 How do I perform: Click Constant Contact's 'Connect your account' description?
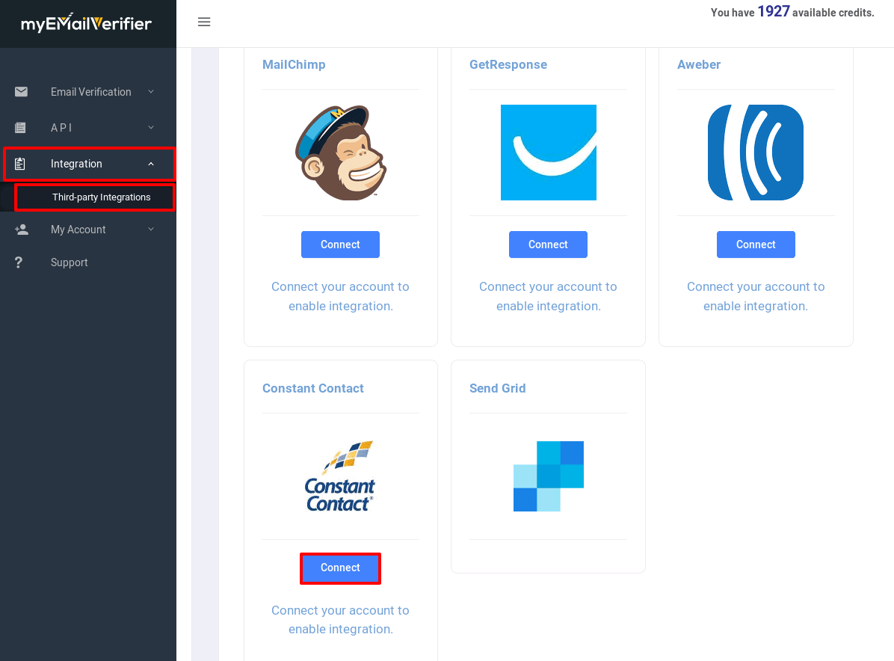pos(340,620)
